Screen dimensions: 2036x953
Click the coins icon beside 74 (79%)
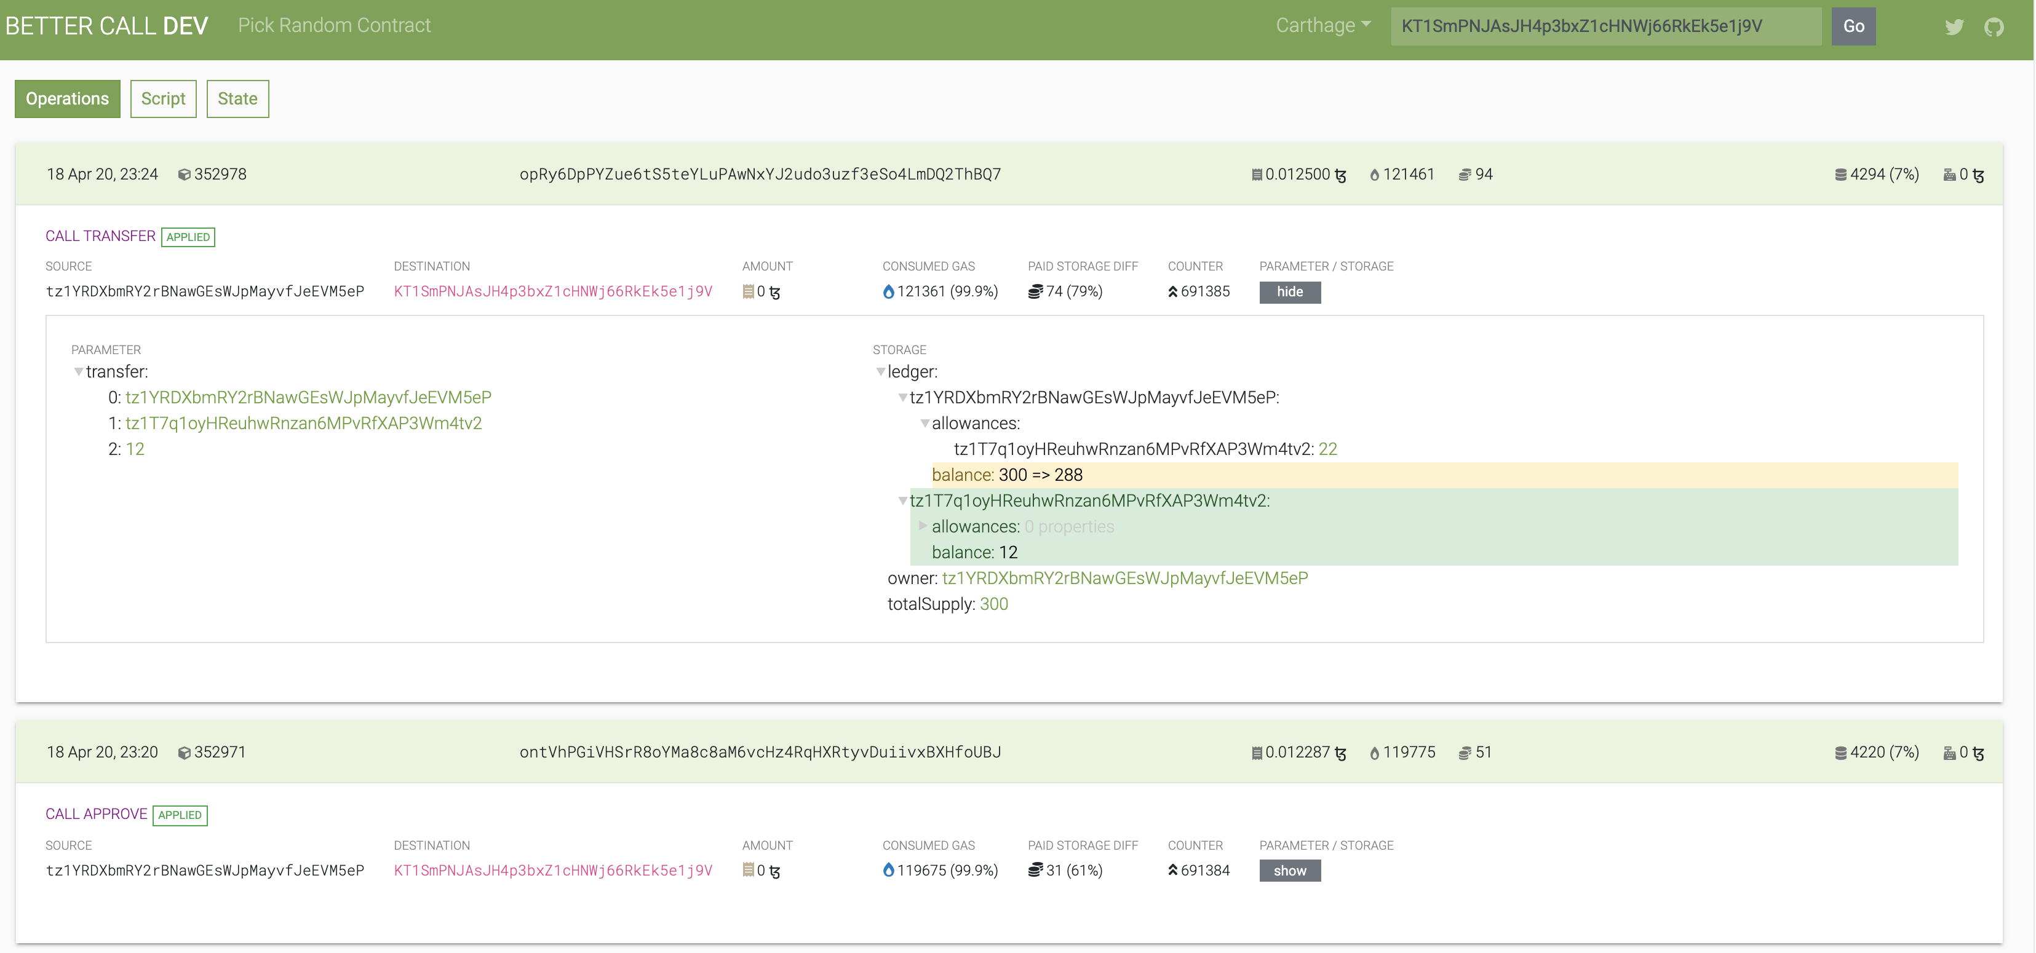[1035, 291]
